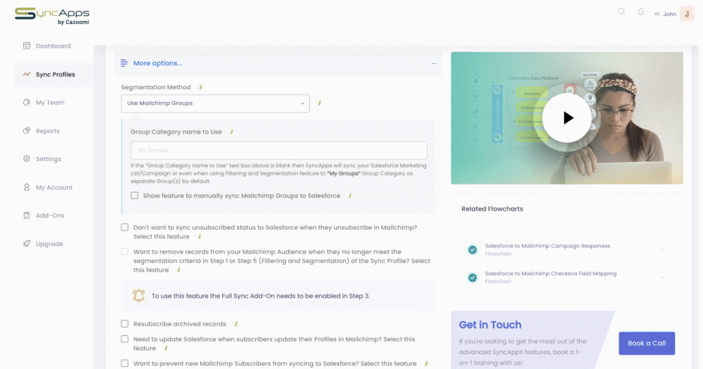Expand Campaign Responses flowchart arrow
703x369 pixels.
click(662, 250)
